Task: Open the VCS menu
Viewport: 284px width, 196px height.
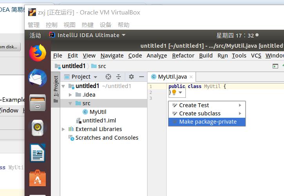Action: coord(256,56)
